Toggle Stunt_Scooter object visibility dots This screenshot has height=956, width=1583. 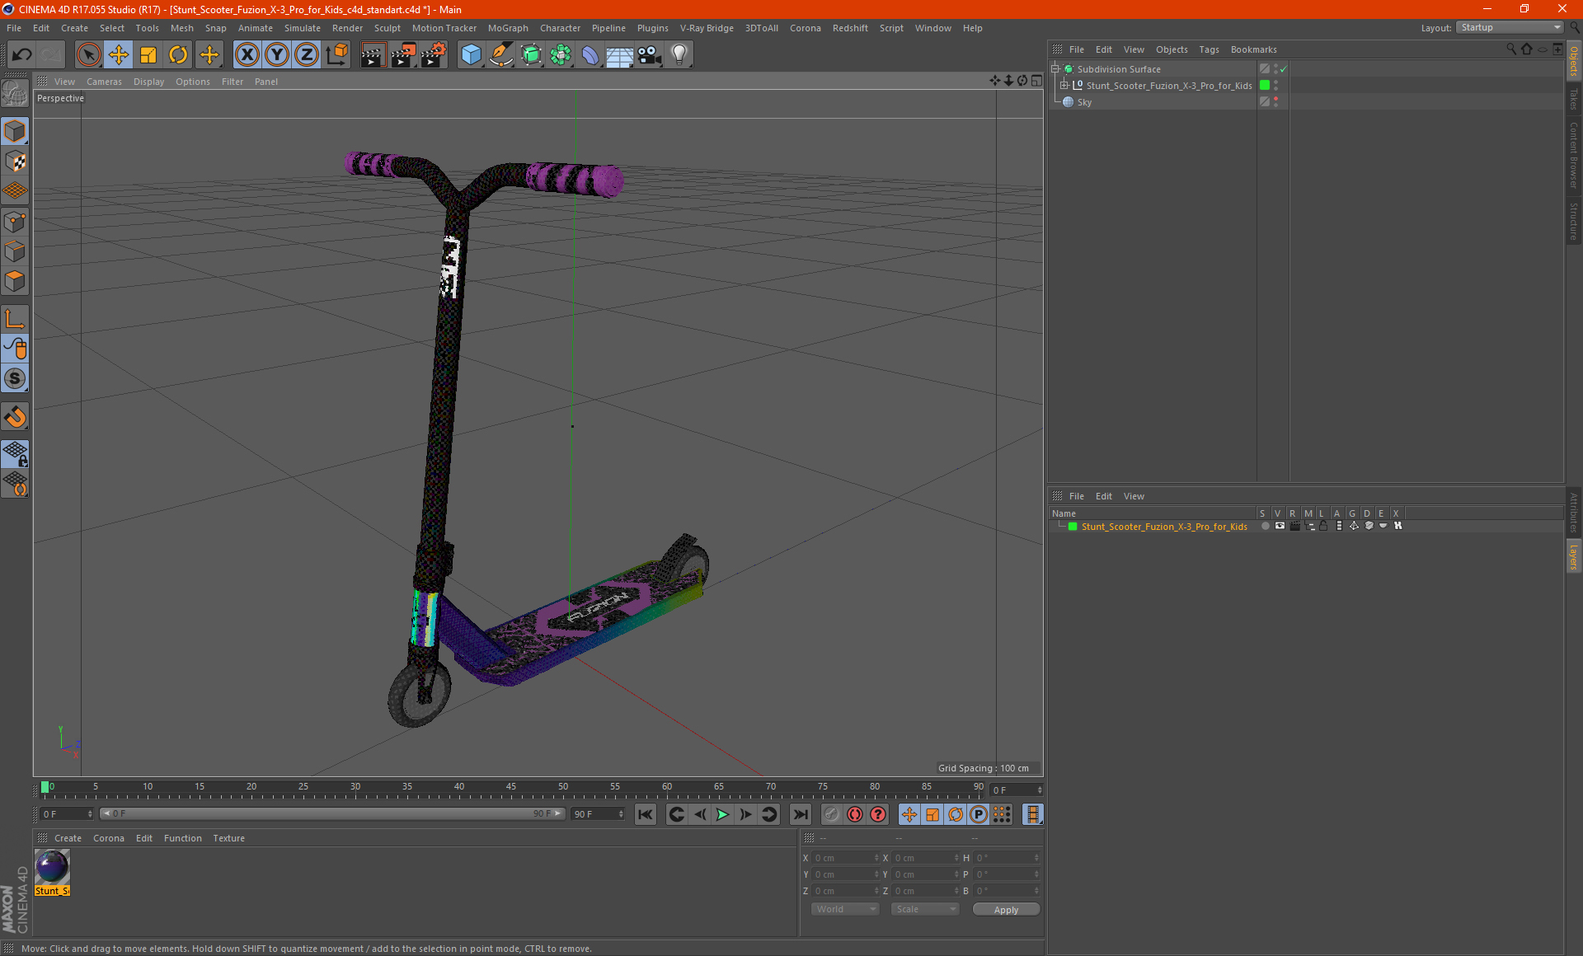(x=1275, y=86)
